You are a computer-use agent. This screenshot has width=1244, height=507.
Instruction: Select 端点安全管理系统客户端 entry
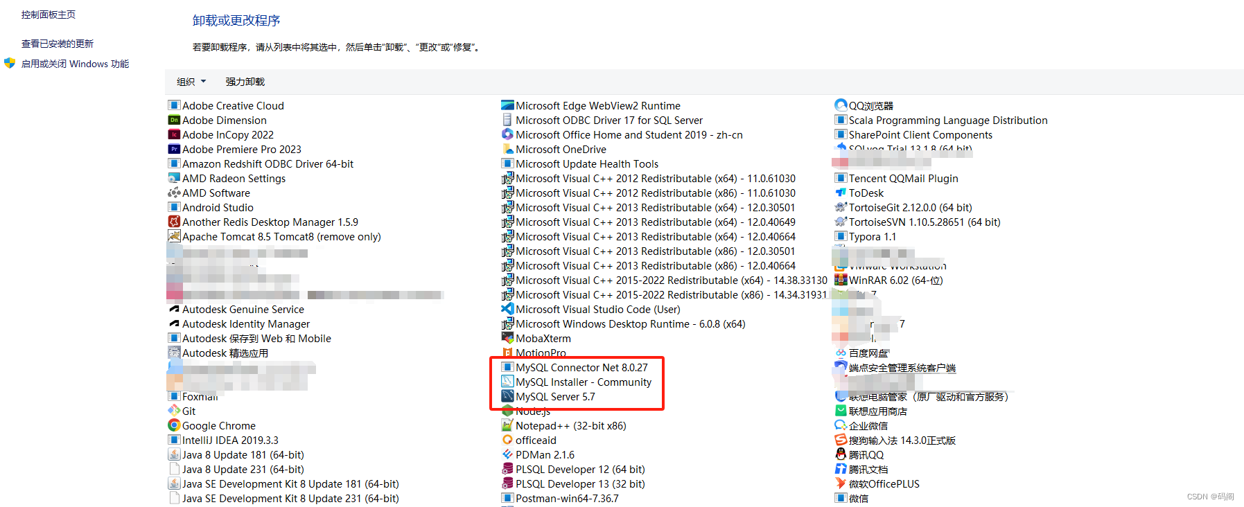click(895, 367)
